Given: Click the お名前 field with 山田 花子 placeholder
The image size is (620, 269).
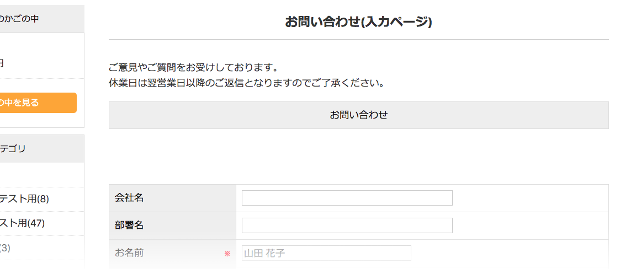Looking at the screenshot, I should (326, 253).
